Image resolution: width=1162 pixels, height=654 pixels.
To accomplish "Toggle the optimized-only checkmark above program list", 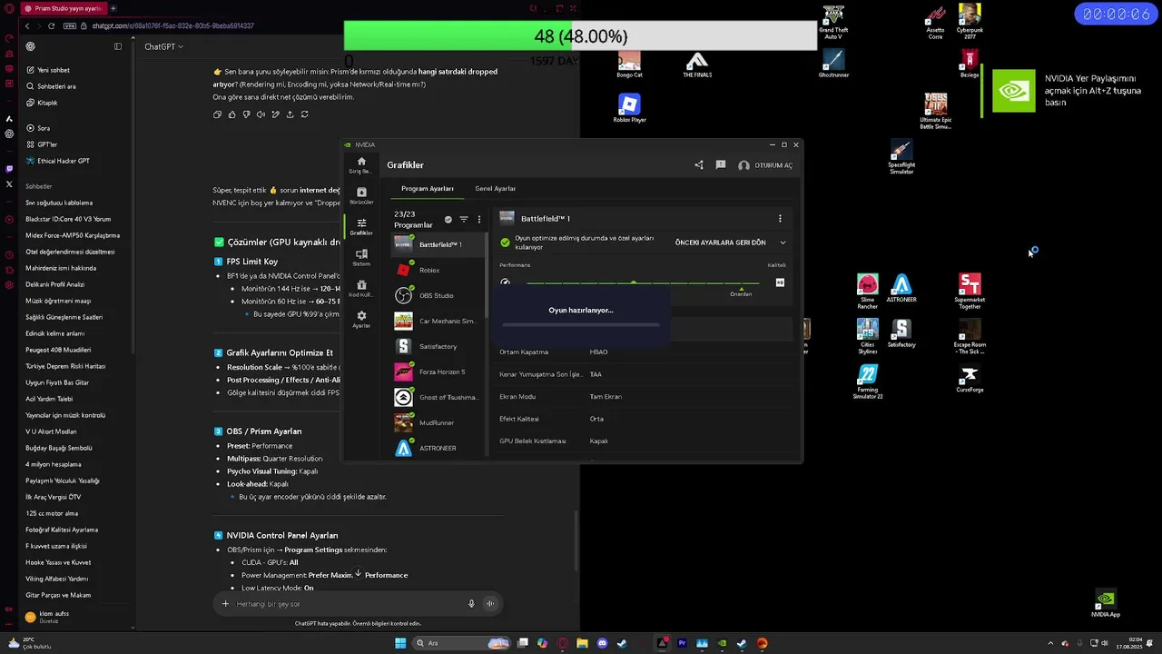I will (448, 219).
